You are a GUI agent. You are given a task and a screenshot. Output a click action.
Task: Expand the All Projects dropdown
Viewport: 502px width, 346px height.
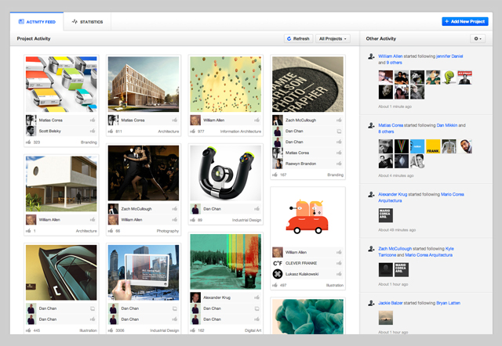[x=333, y=38]
